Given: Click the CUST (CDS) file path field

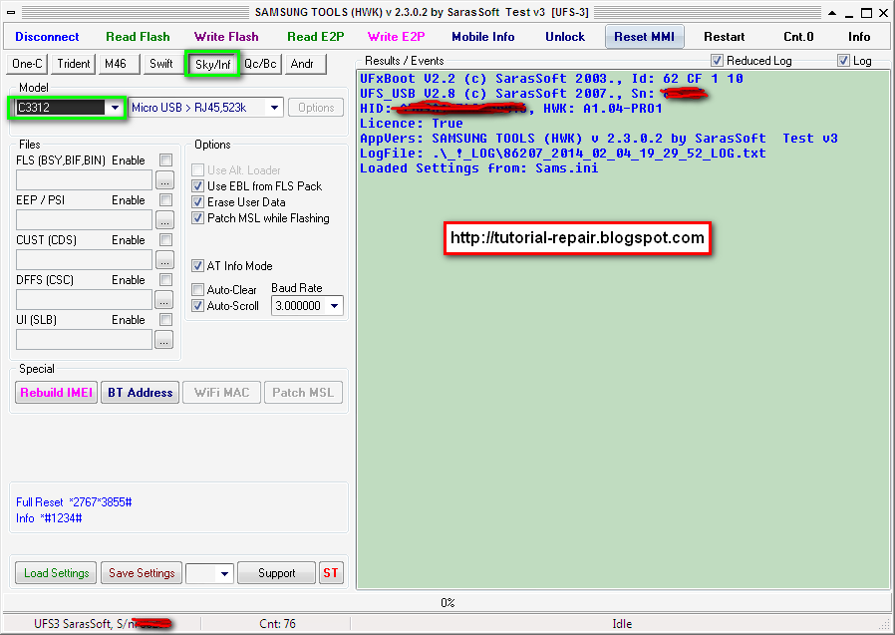Looking at the screenshot, I should [84, 260].
